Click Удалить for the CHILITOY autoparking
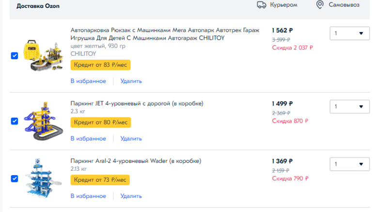This screenshot has width=373, height=212. [x=131, y=81]
